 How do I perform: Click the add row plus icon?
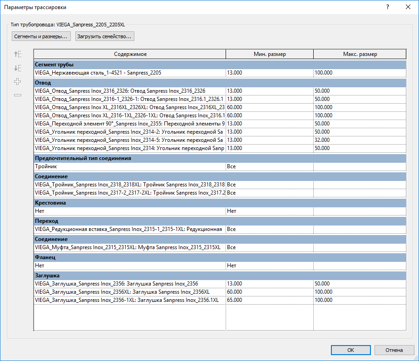point(18,82)
